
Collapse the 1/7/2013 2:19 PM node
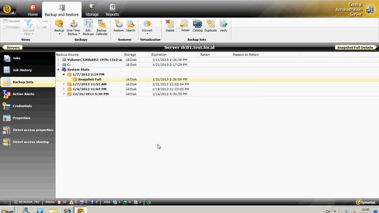pyautogui.click(x=63, y=75)
